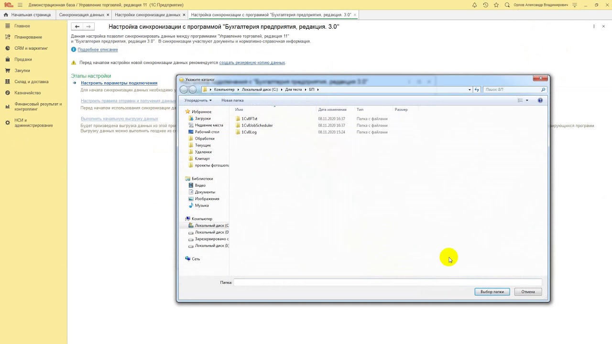
Task: Select Загрузки in the favorites tree
Action: (x=199, y=118)
